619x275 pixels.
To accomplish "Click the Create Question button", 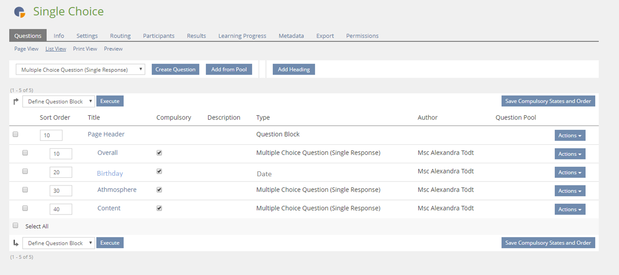I will click(x=176, y=69).
